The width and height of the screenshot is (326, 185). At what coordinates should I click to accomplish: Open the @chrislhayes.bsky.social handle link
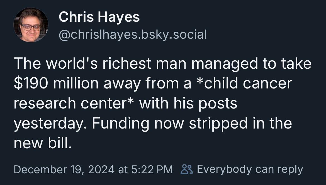tap(133, 34)
